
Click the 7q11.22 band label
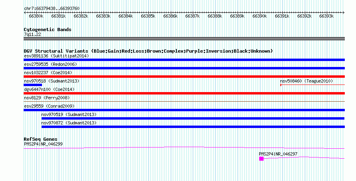[32, 34]
